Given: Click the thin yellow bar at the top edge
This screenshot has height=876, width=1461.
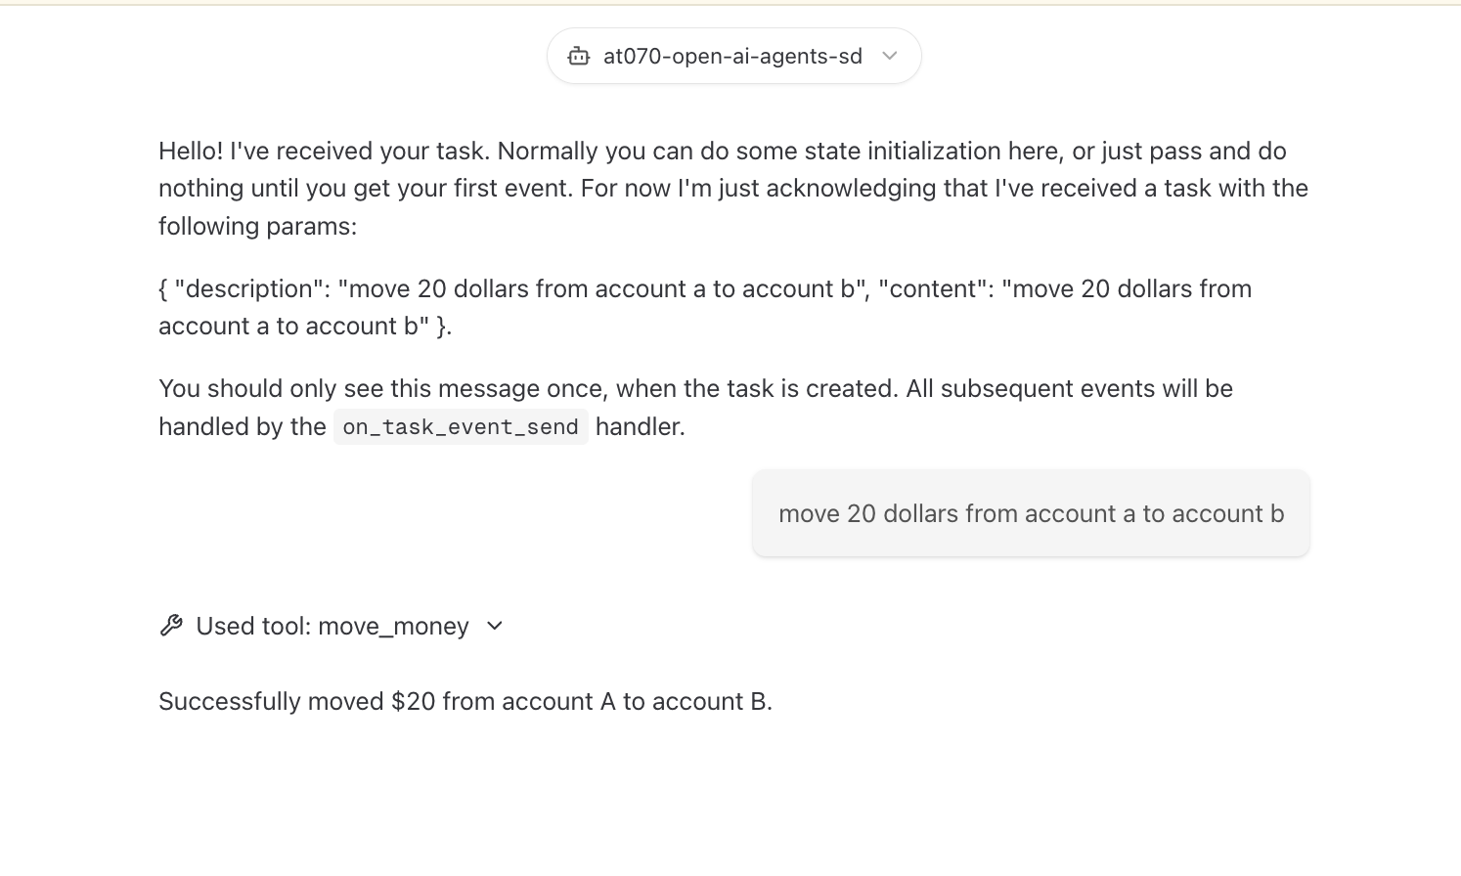Looking at the screenshot, I should click(x=730, y=3).
